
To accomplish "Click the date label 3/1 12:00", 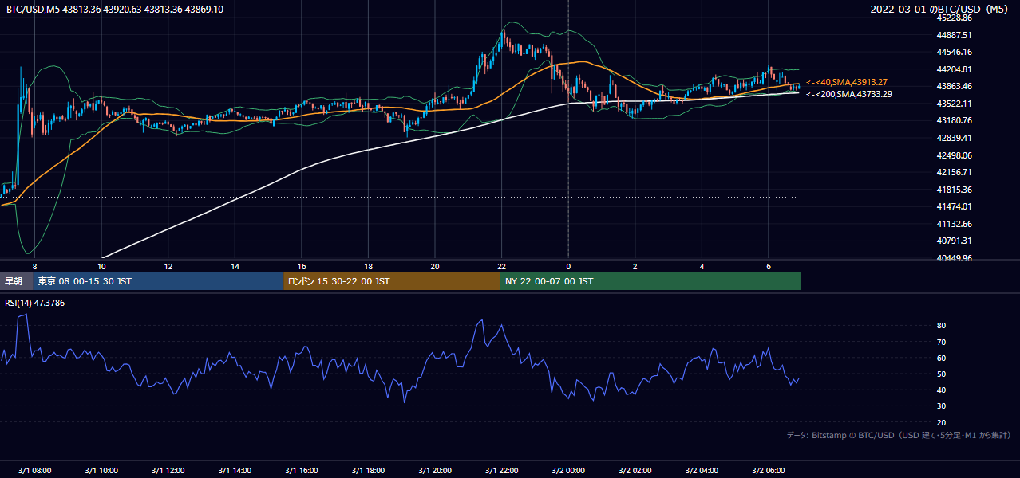I will [168, 471].
